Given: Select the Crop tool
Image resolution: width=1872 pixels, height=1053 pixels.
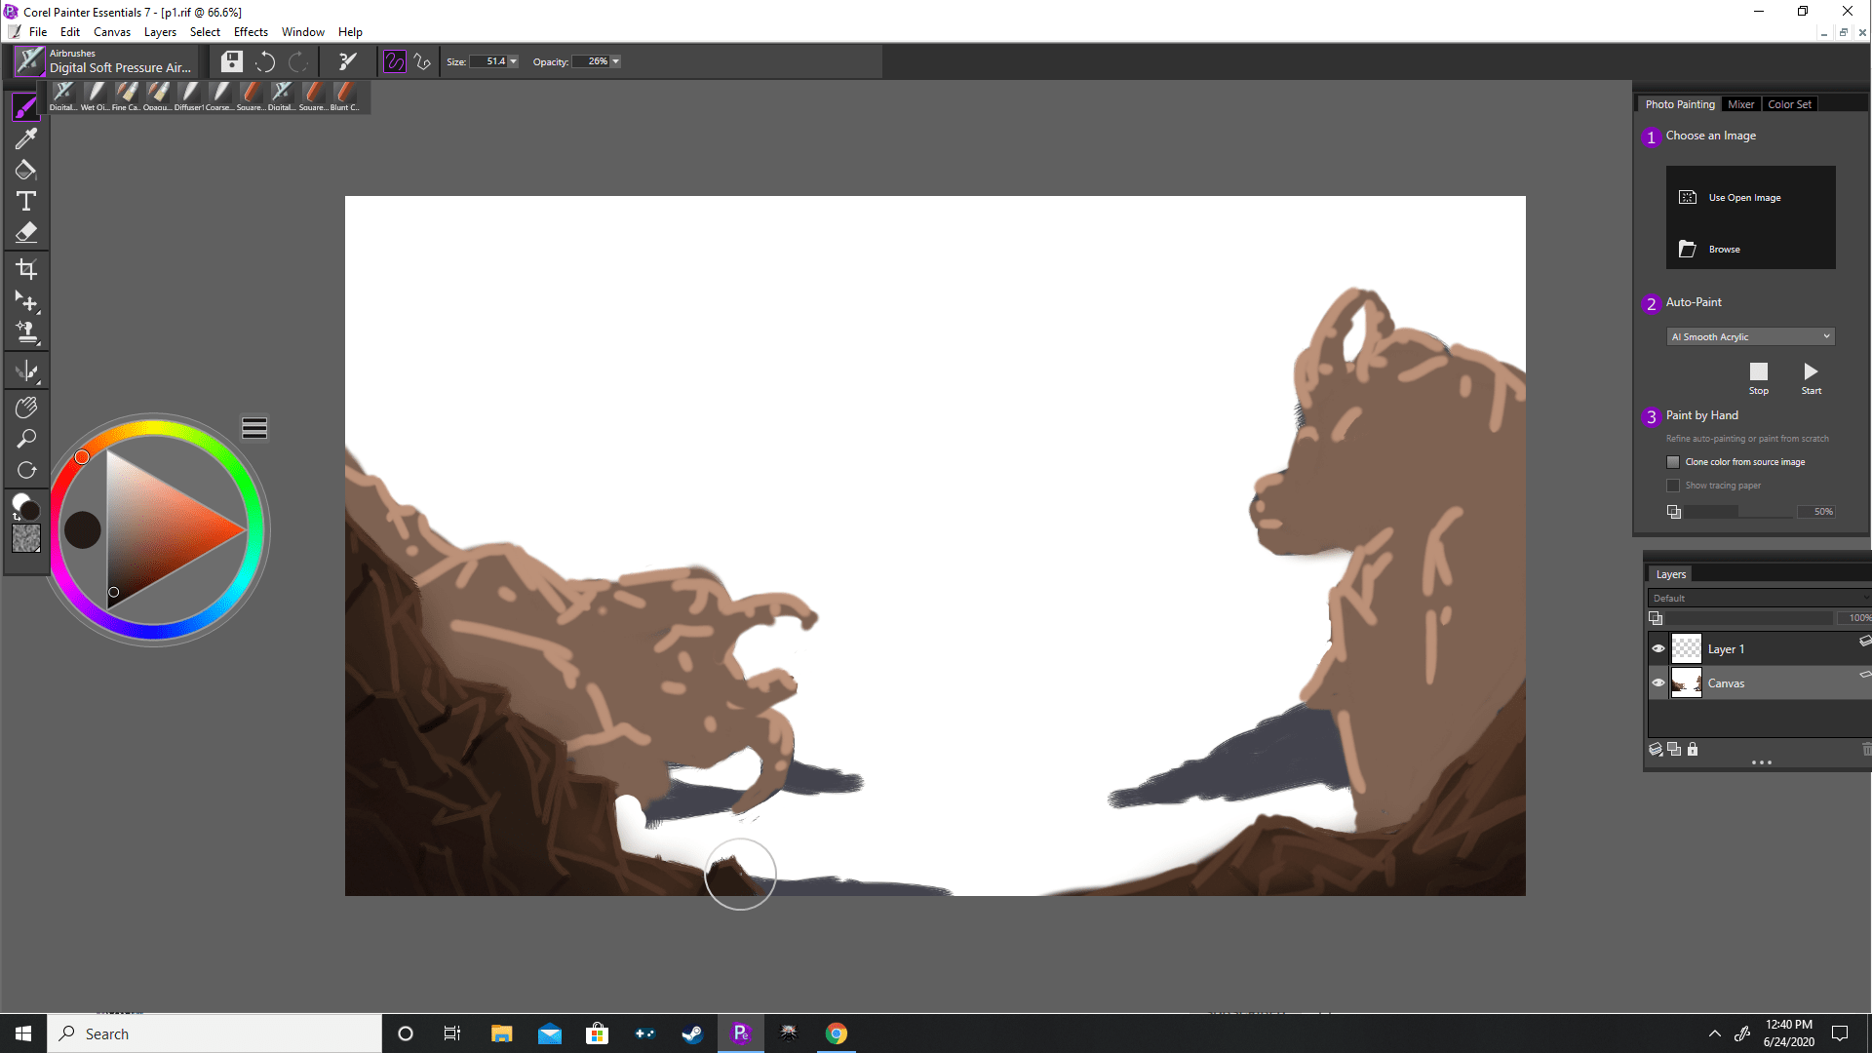Looking at the screenshot, I should coord(26,269).
